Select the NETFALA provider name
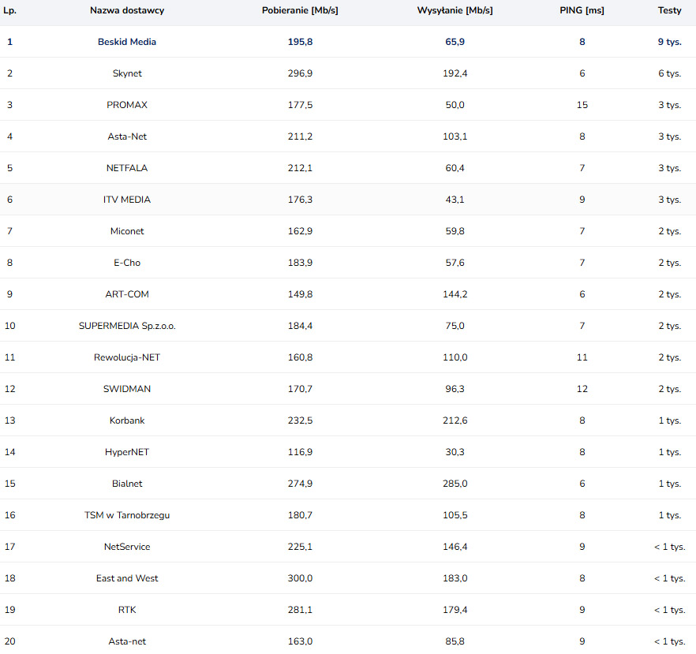The height and width of the screenshot is (654, 696). (x=127, y=168)
